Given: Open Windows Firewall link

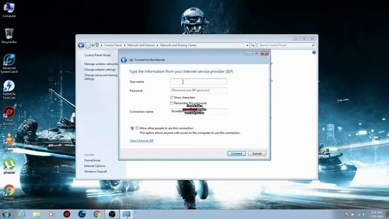Looking at the screenshot, I should [95, 172].
